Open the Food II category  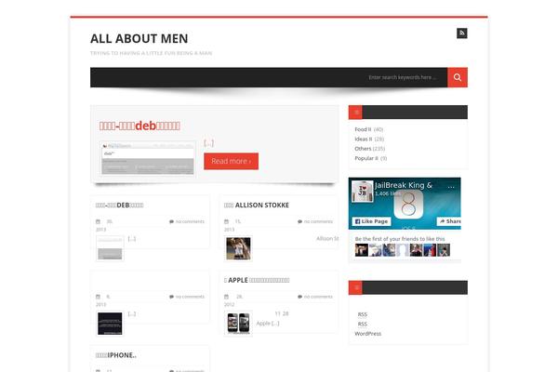(363, 129)
